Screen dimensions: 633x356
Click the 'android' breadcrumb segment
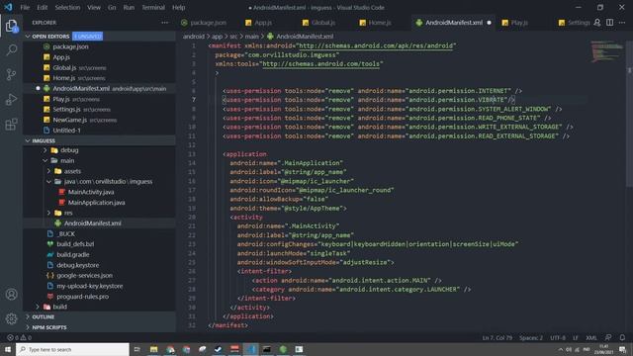[x=194, y=37]
